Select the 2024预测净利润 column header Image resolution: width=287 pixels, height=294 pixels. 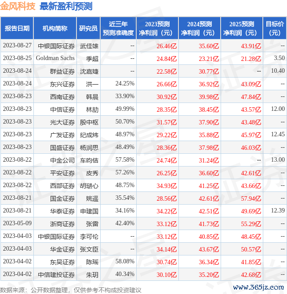coord(200,28)
